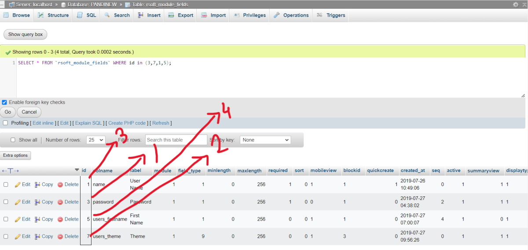528x250 pixels.
Task: Sort by id column header
Action: tap(84, 170)
